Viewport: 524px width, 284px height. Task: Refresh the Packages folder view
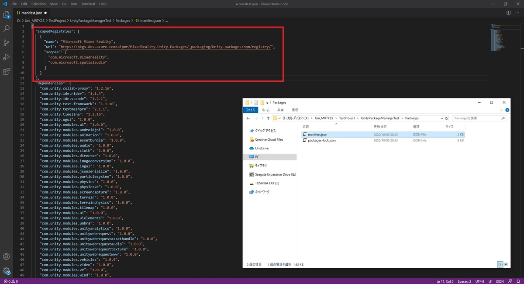(446, 118)
